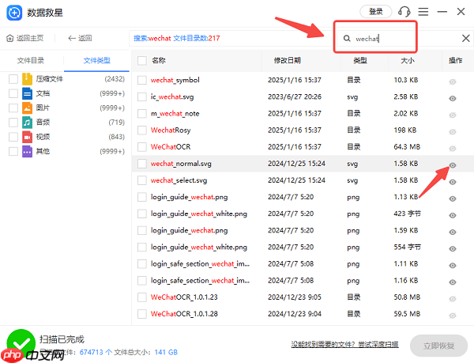The height and width of the screenshot is (363, 474).
Task: Click the 压缩文件 archive folder icon
Action: point(27,79)
